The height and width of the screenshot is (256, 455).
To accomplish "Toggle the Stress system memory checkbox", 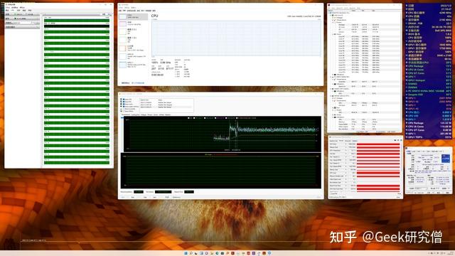I will coord(124,107).
